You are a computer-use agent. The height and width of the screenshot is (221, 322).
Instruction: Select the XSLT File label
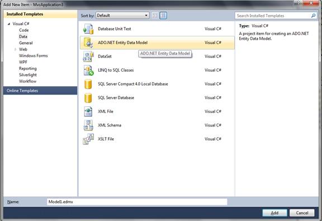click(106, 139)
